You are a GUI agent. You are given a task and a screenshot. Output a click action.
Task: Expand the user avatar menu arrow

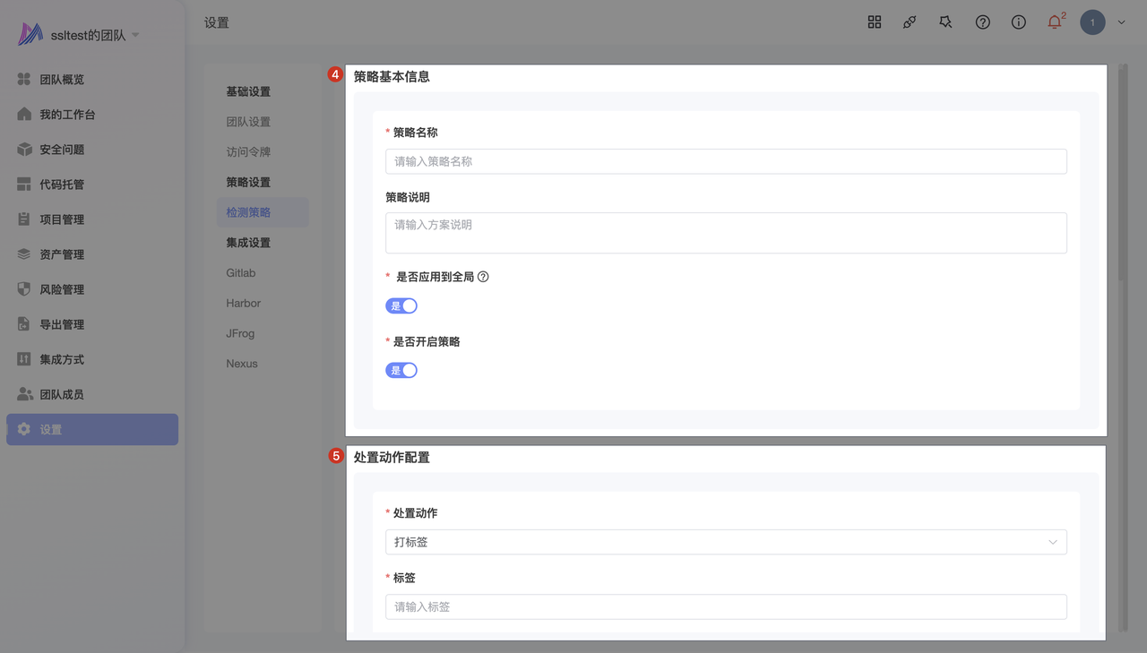pyautogui.click(x=1121, y=23)
